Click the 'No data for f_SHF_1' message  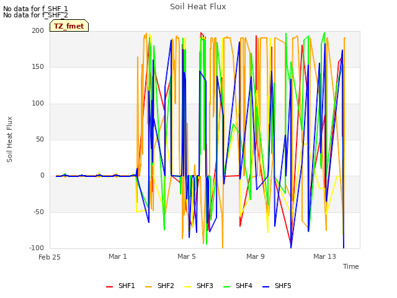[35, 9]
